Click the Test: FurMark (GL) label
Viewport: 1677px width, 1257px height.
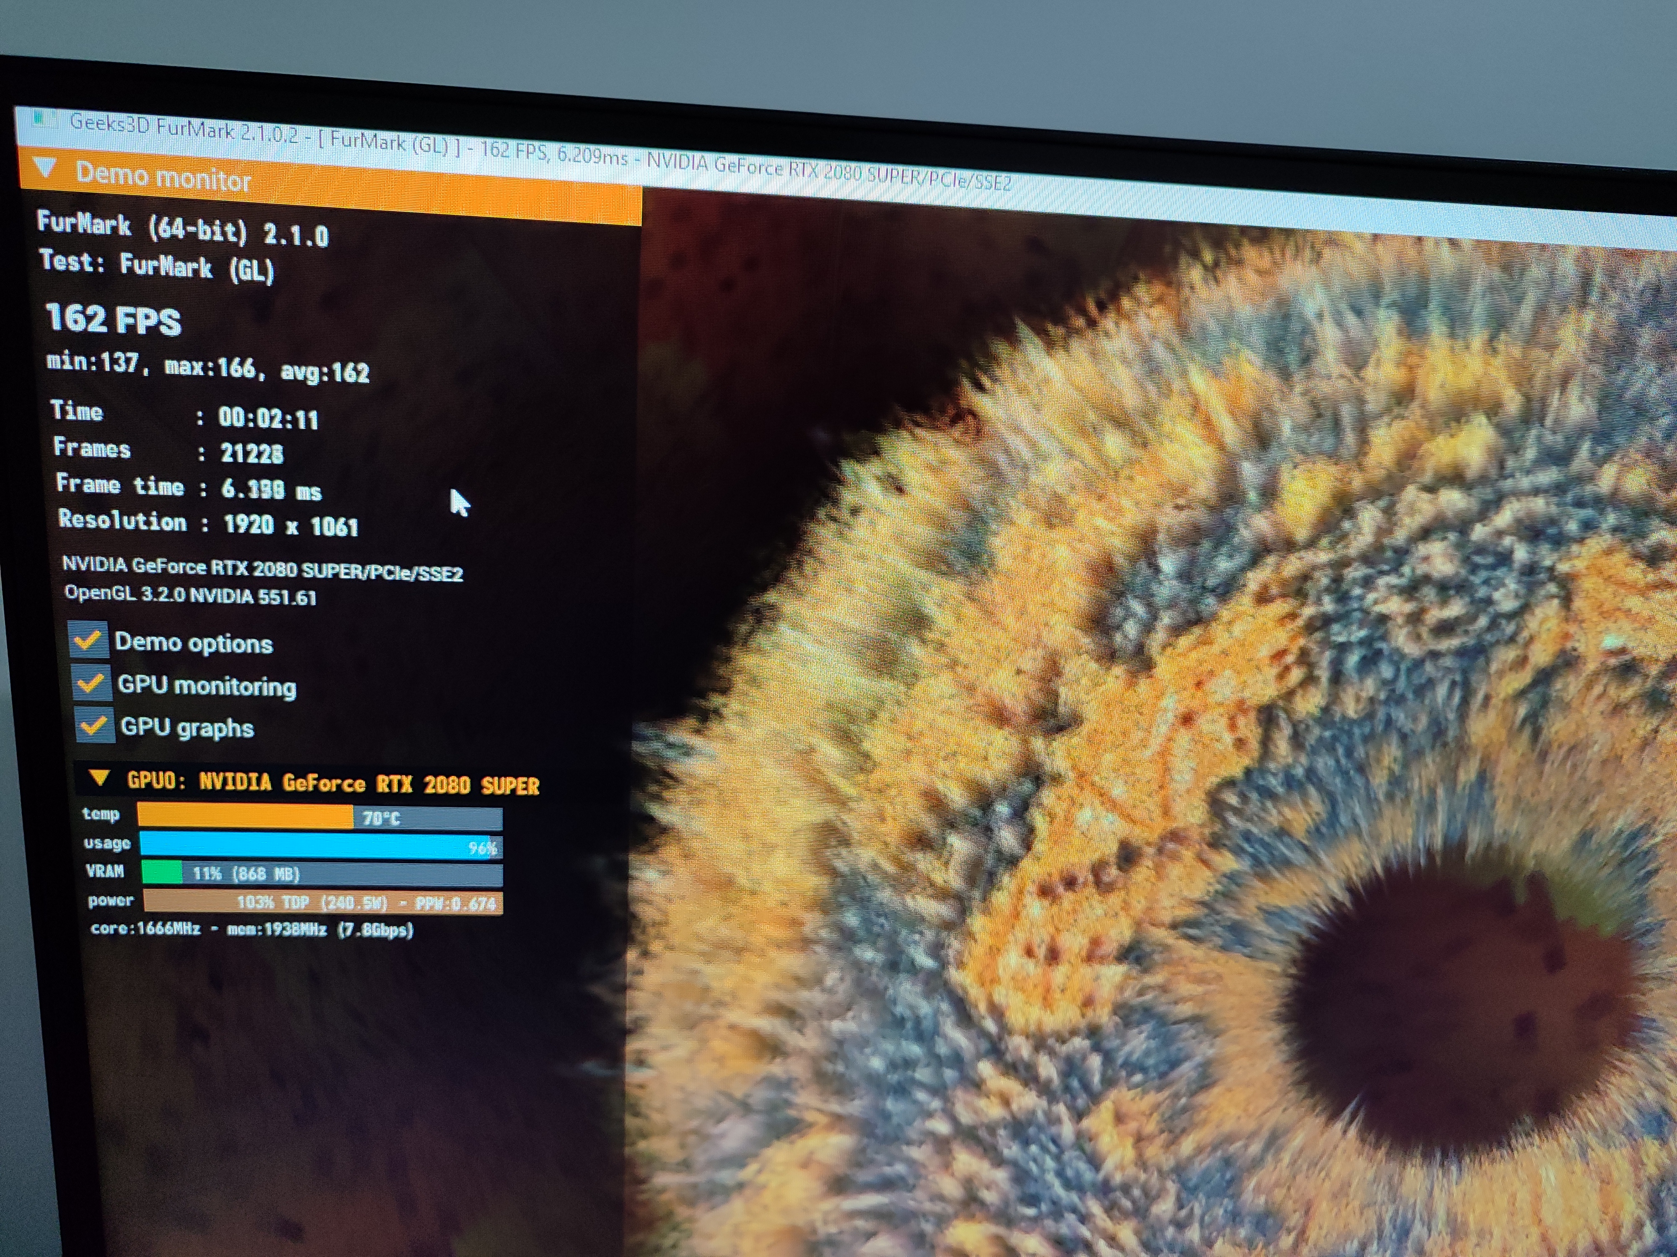(x=157, y=265)
